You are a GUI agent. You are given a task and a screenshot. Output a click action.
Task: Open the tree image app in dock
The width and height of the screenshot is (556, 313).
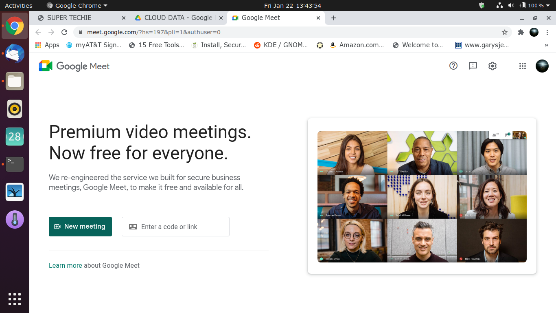pyautogui.click(x=15, y=192)
